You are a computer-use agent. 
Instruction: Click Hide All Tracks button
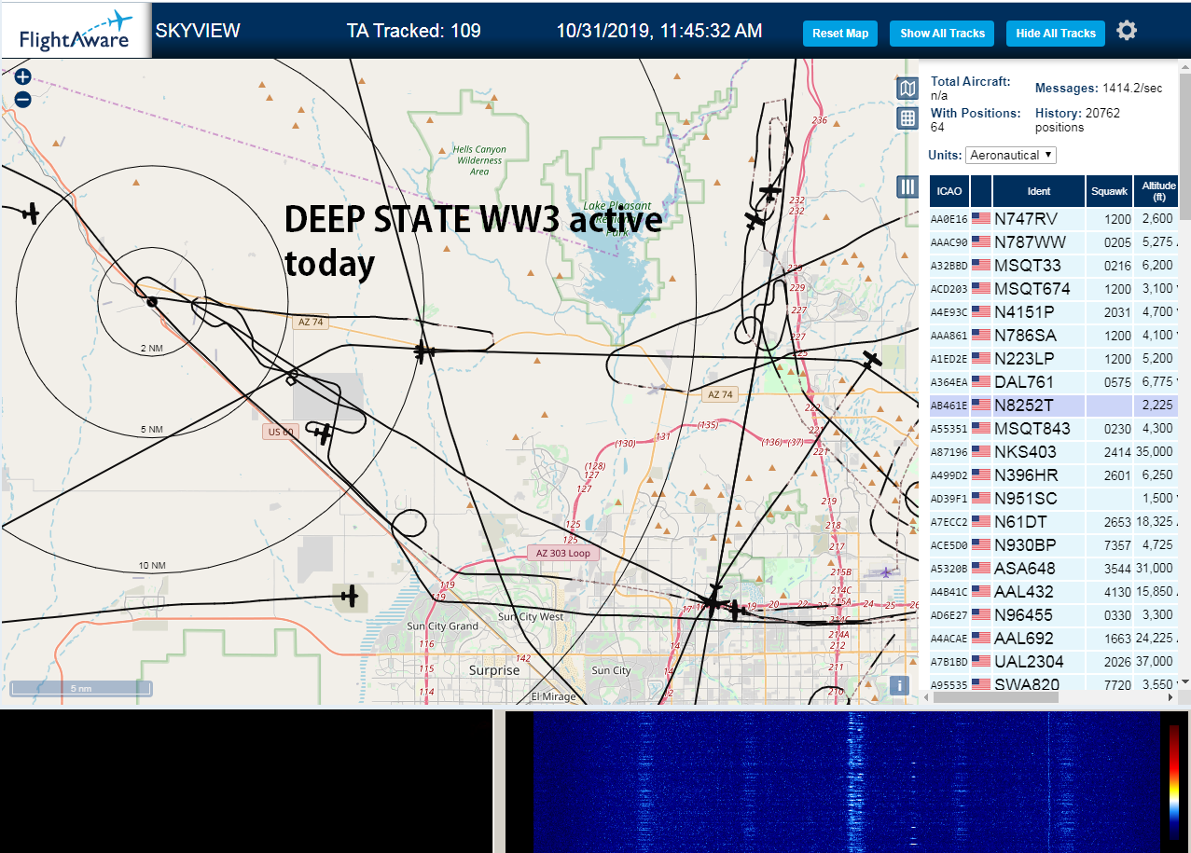[x=1056, y=34]
